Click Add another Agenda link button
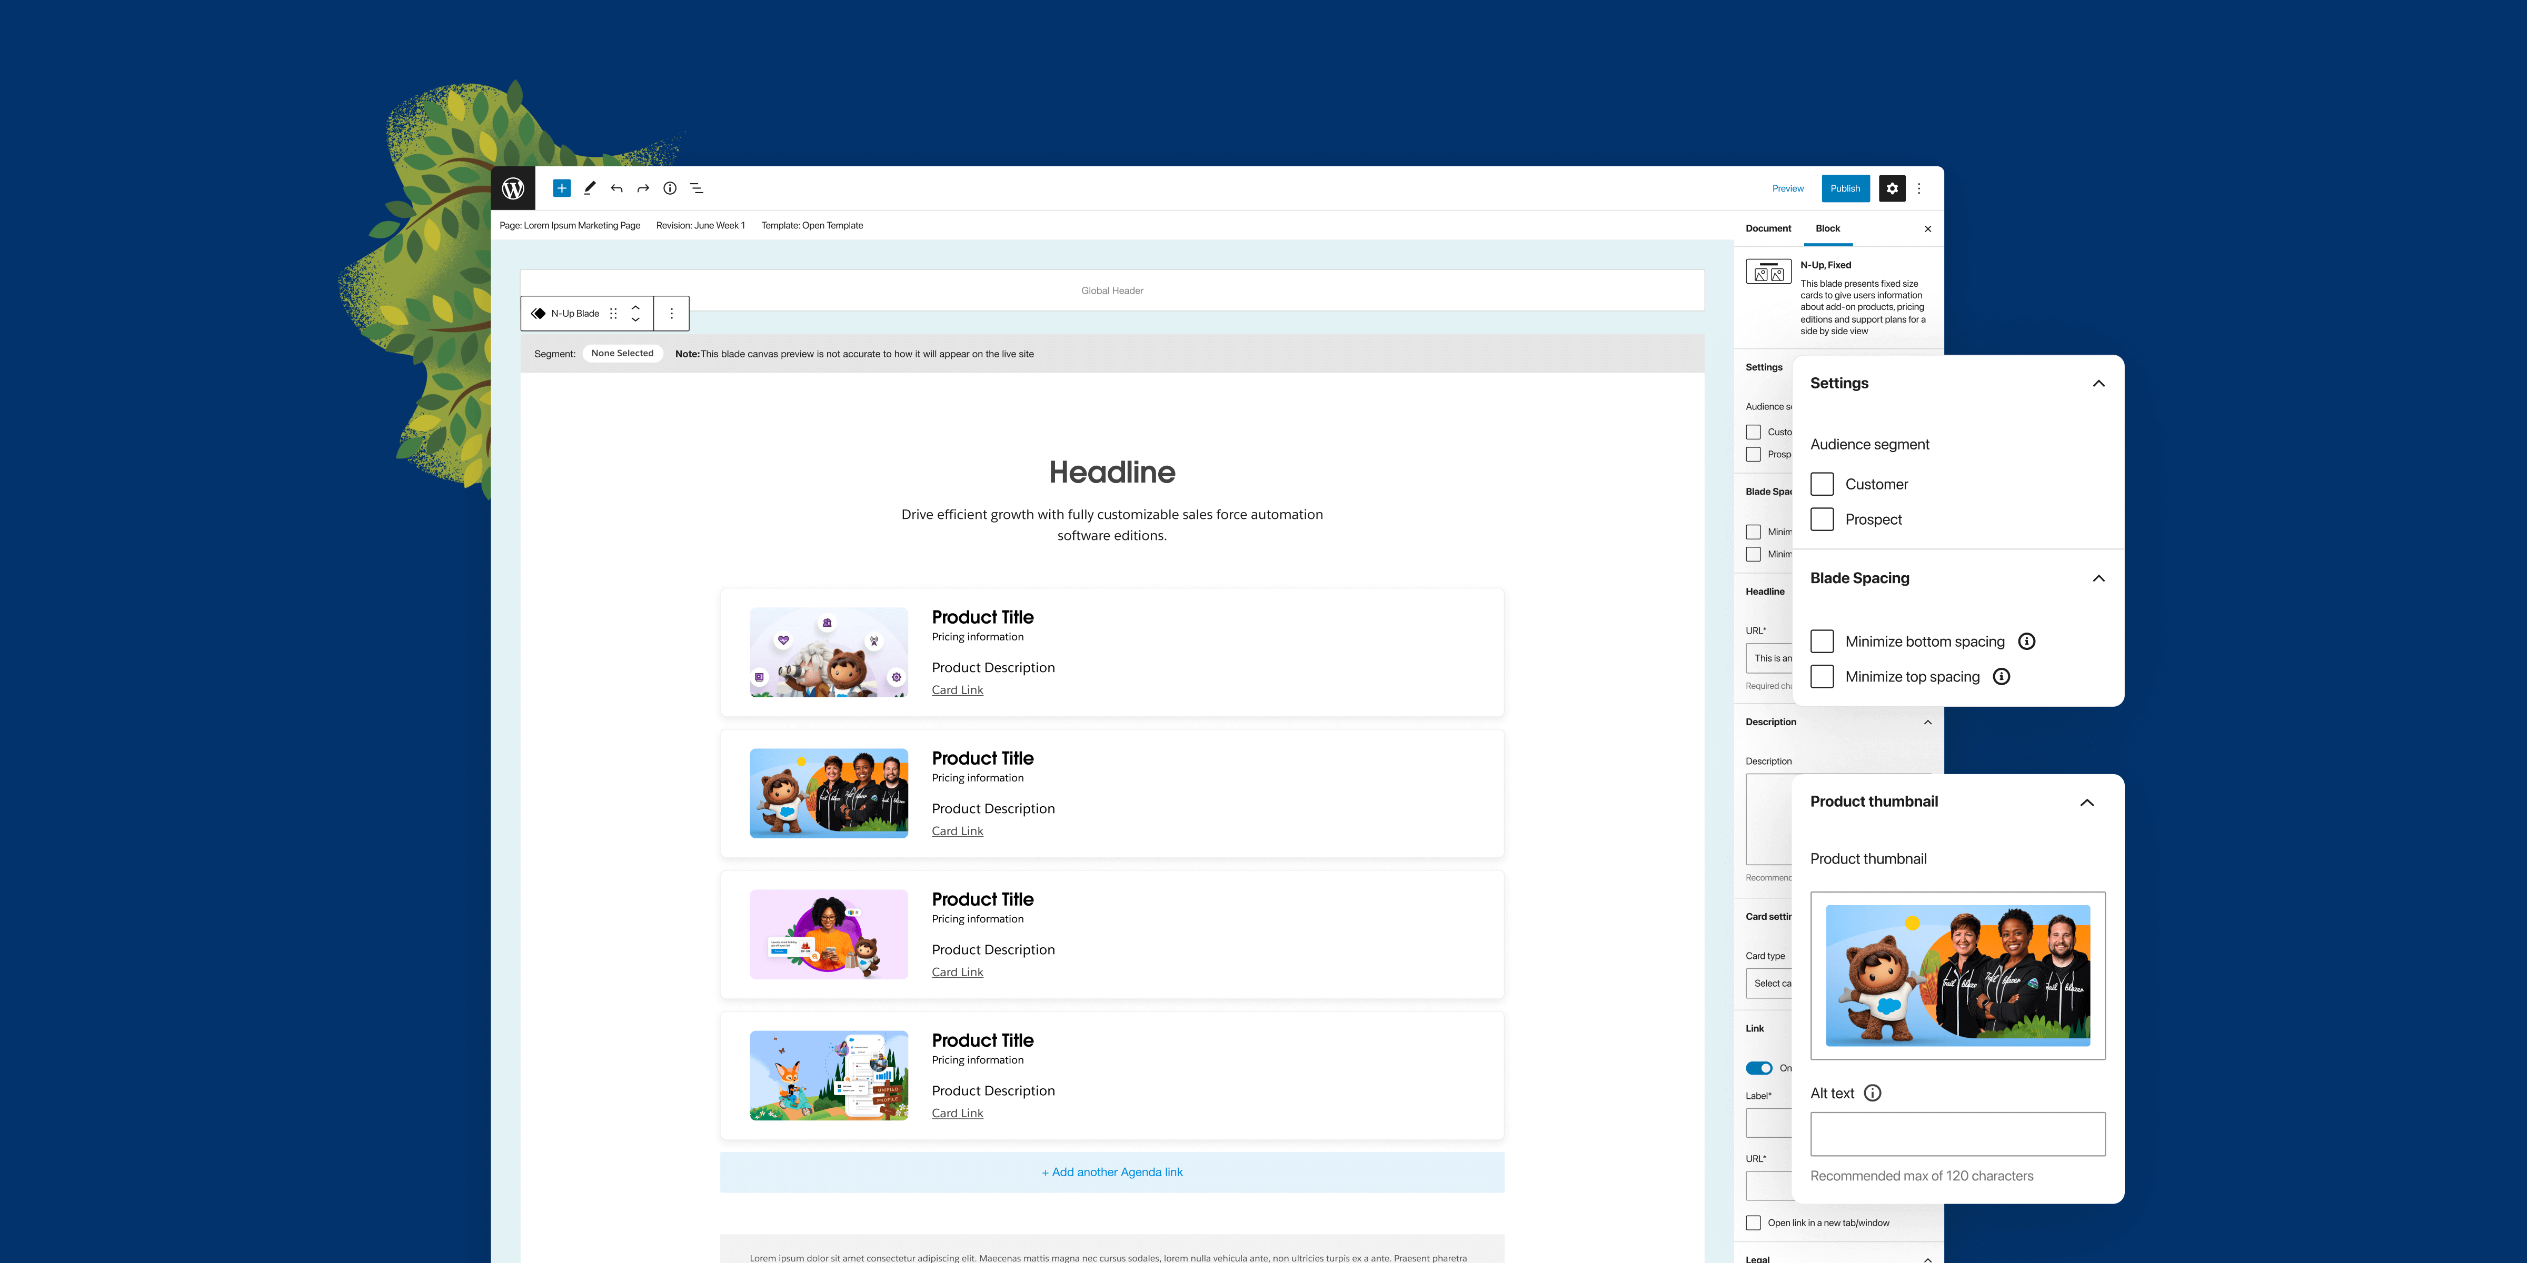The height and width of the screenshot is (1263, 2527). click(1112, 1173)
